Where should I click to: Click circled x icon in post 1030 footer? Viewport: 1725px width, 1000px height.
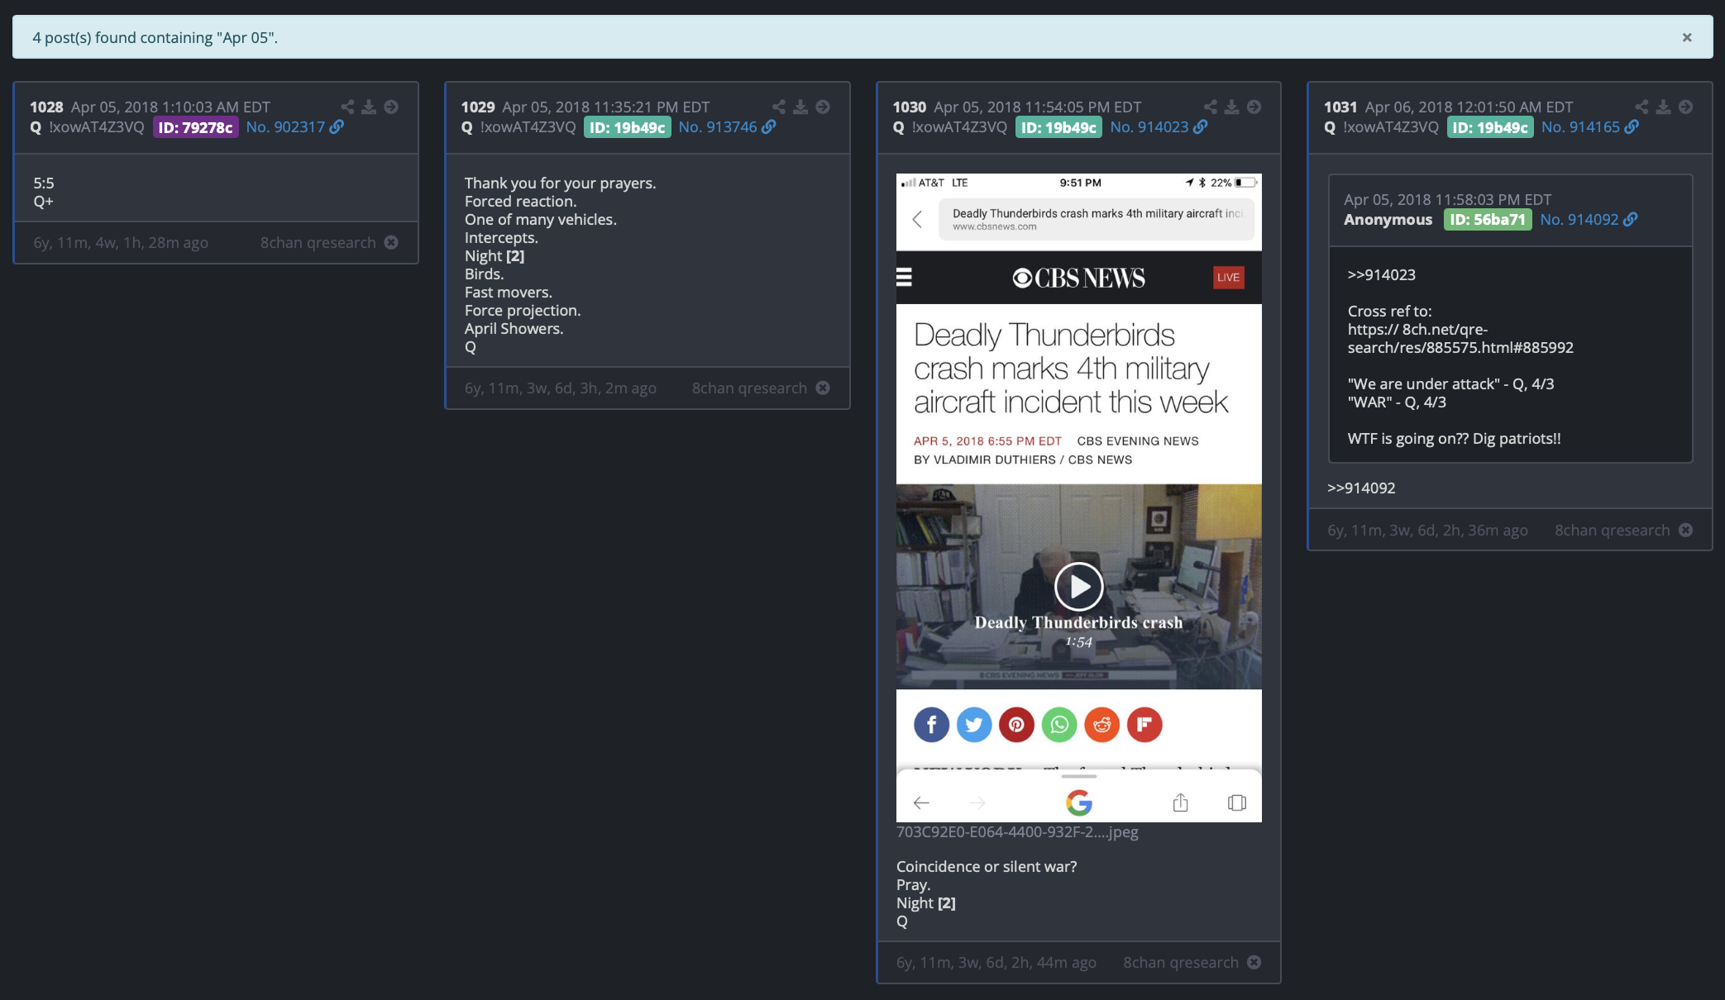pyautogui.click(x=1254, y=962)
